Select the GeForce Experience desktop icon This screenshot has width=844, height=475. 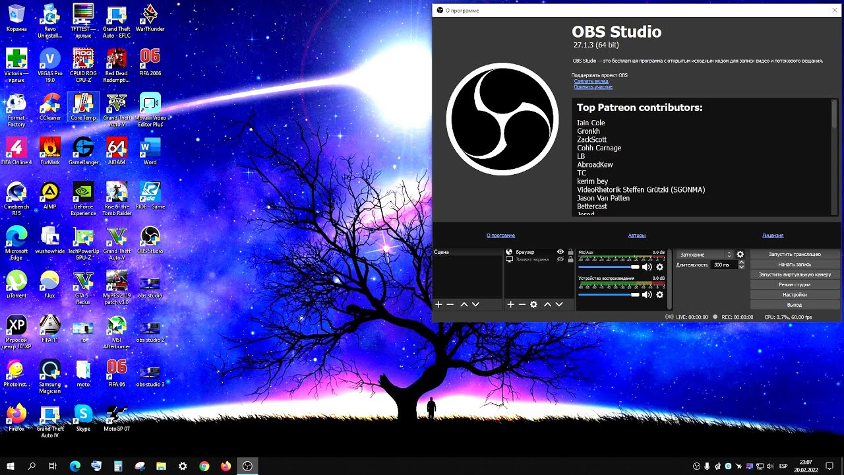83,199
